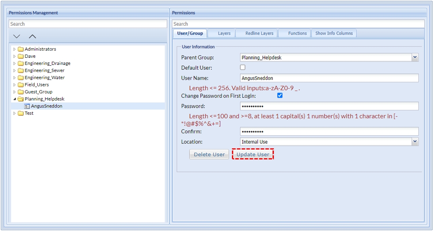Click the AngusSneddon user icon
Image resolution: width=433 pixels, height=231 pixels.
[27, 106]
